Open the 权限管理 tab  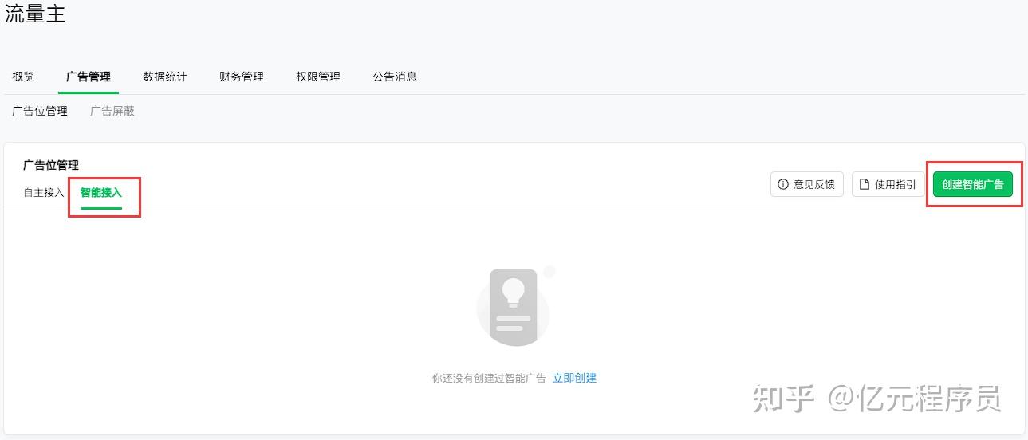318,77
